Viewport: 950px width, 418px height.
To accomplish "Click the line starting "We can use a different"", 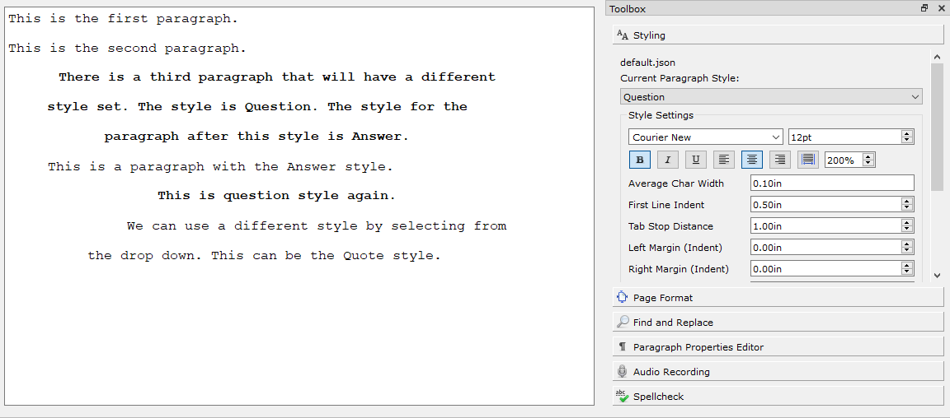I will (317, 226).
